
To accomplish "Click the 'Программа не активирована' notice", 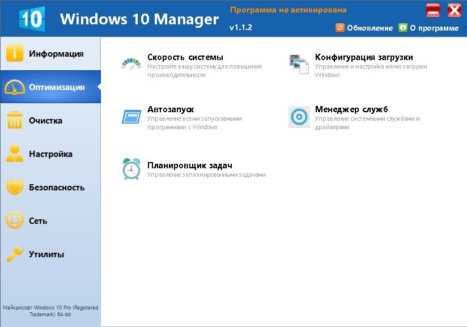I will click(x=288, y=10).
